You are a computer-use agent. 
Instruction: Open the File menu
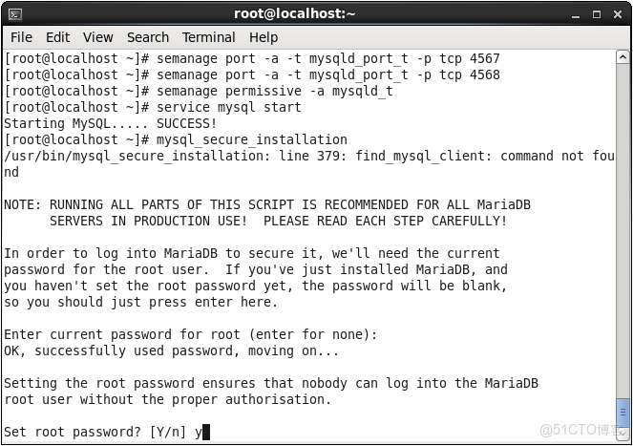point(21,37)
